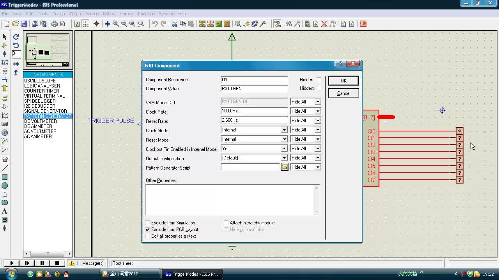499x280 pixels.
Task: Click the Search and Tag binoculars icon
Action: pyautogui.click(x=288, y=24)
